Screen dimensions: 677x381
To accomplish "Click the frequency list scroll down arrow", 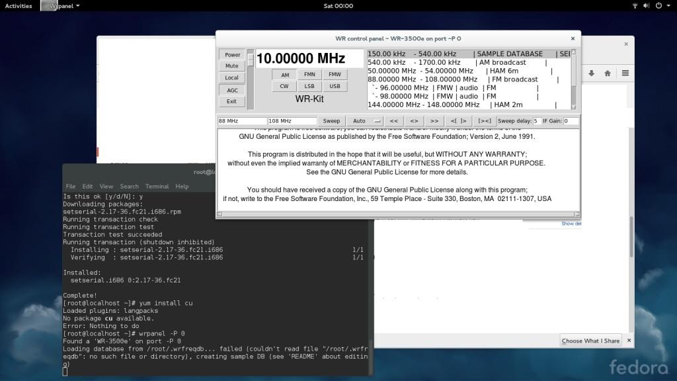I will click(x=574, y=106).
